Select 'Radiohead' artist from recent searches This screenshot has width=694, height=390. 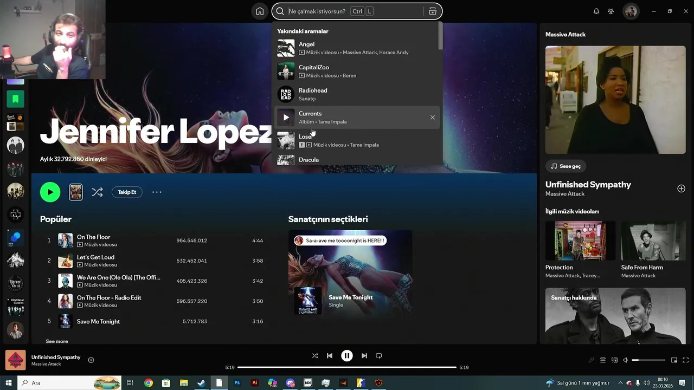point(357,94)
